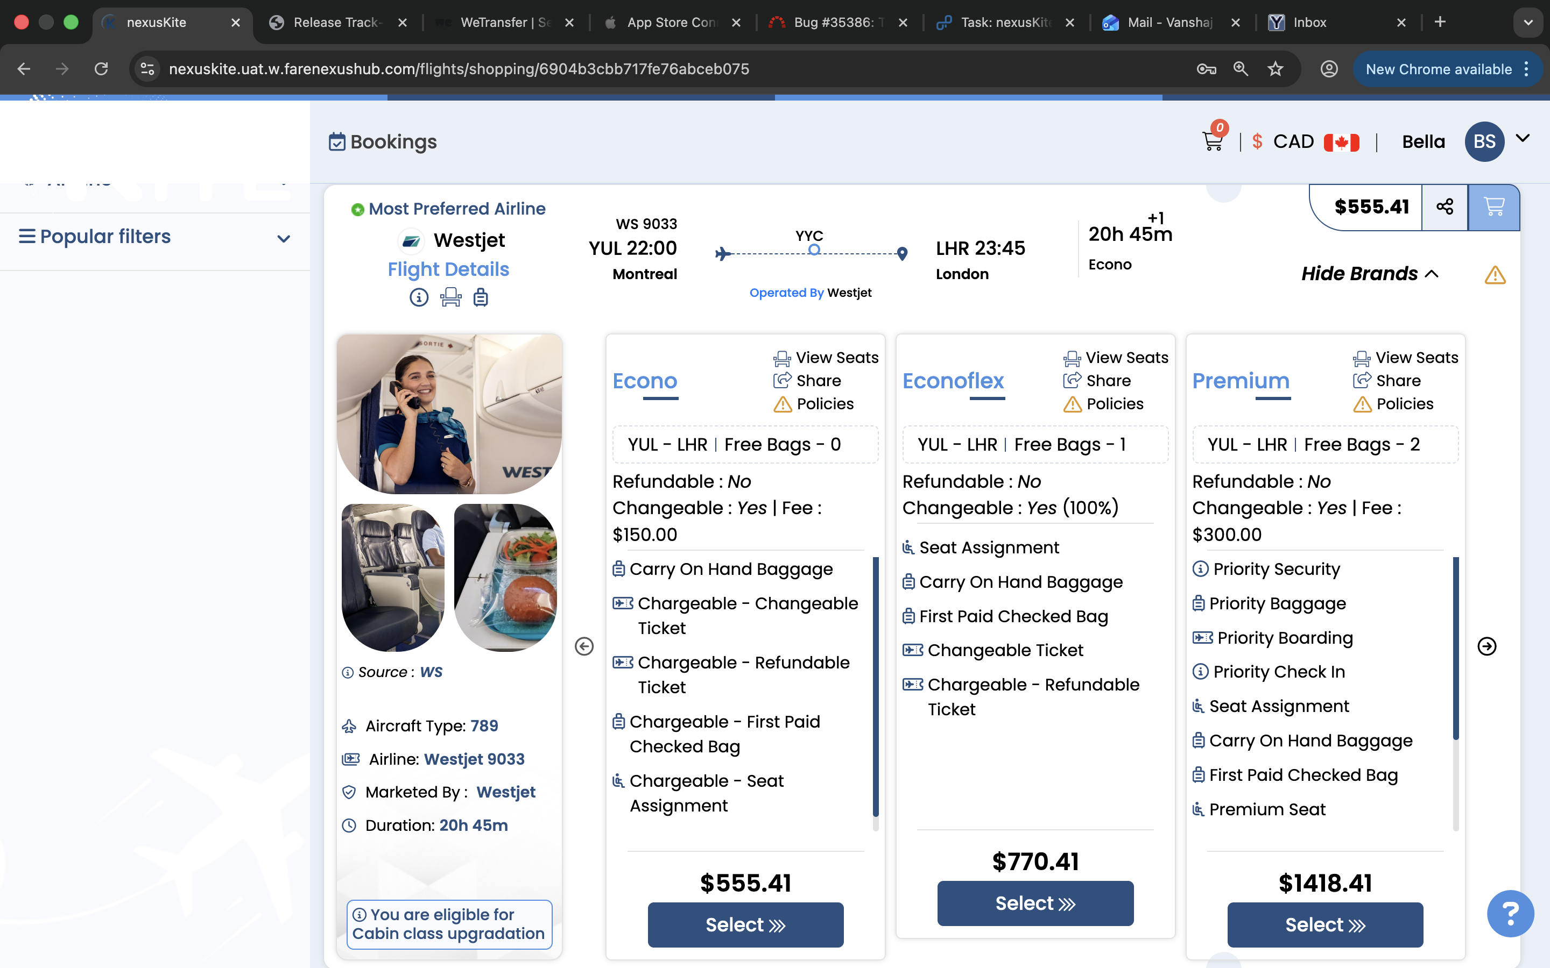Open the blue help question mark bubble

pyautogui.click(x=1510, y=914)
